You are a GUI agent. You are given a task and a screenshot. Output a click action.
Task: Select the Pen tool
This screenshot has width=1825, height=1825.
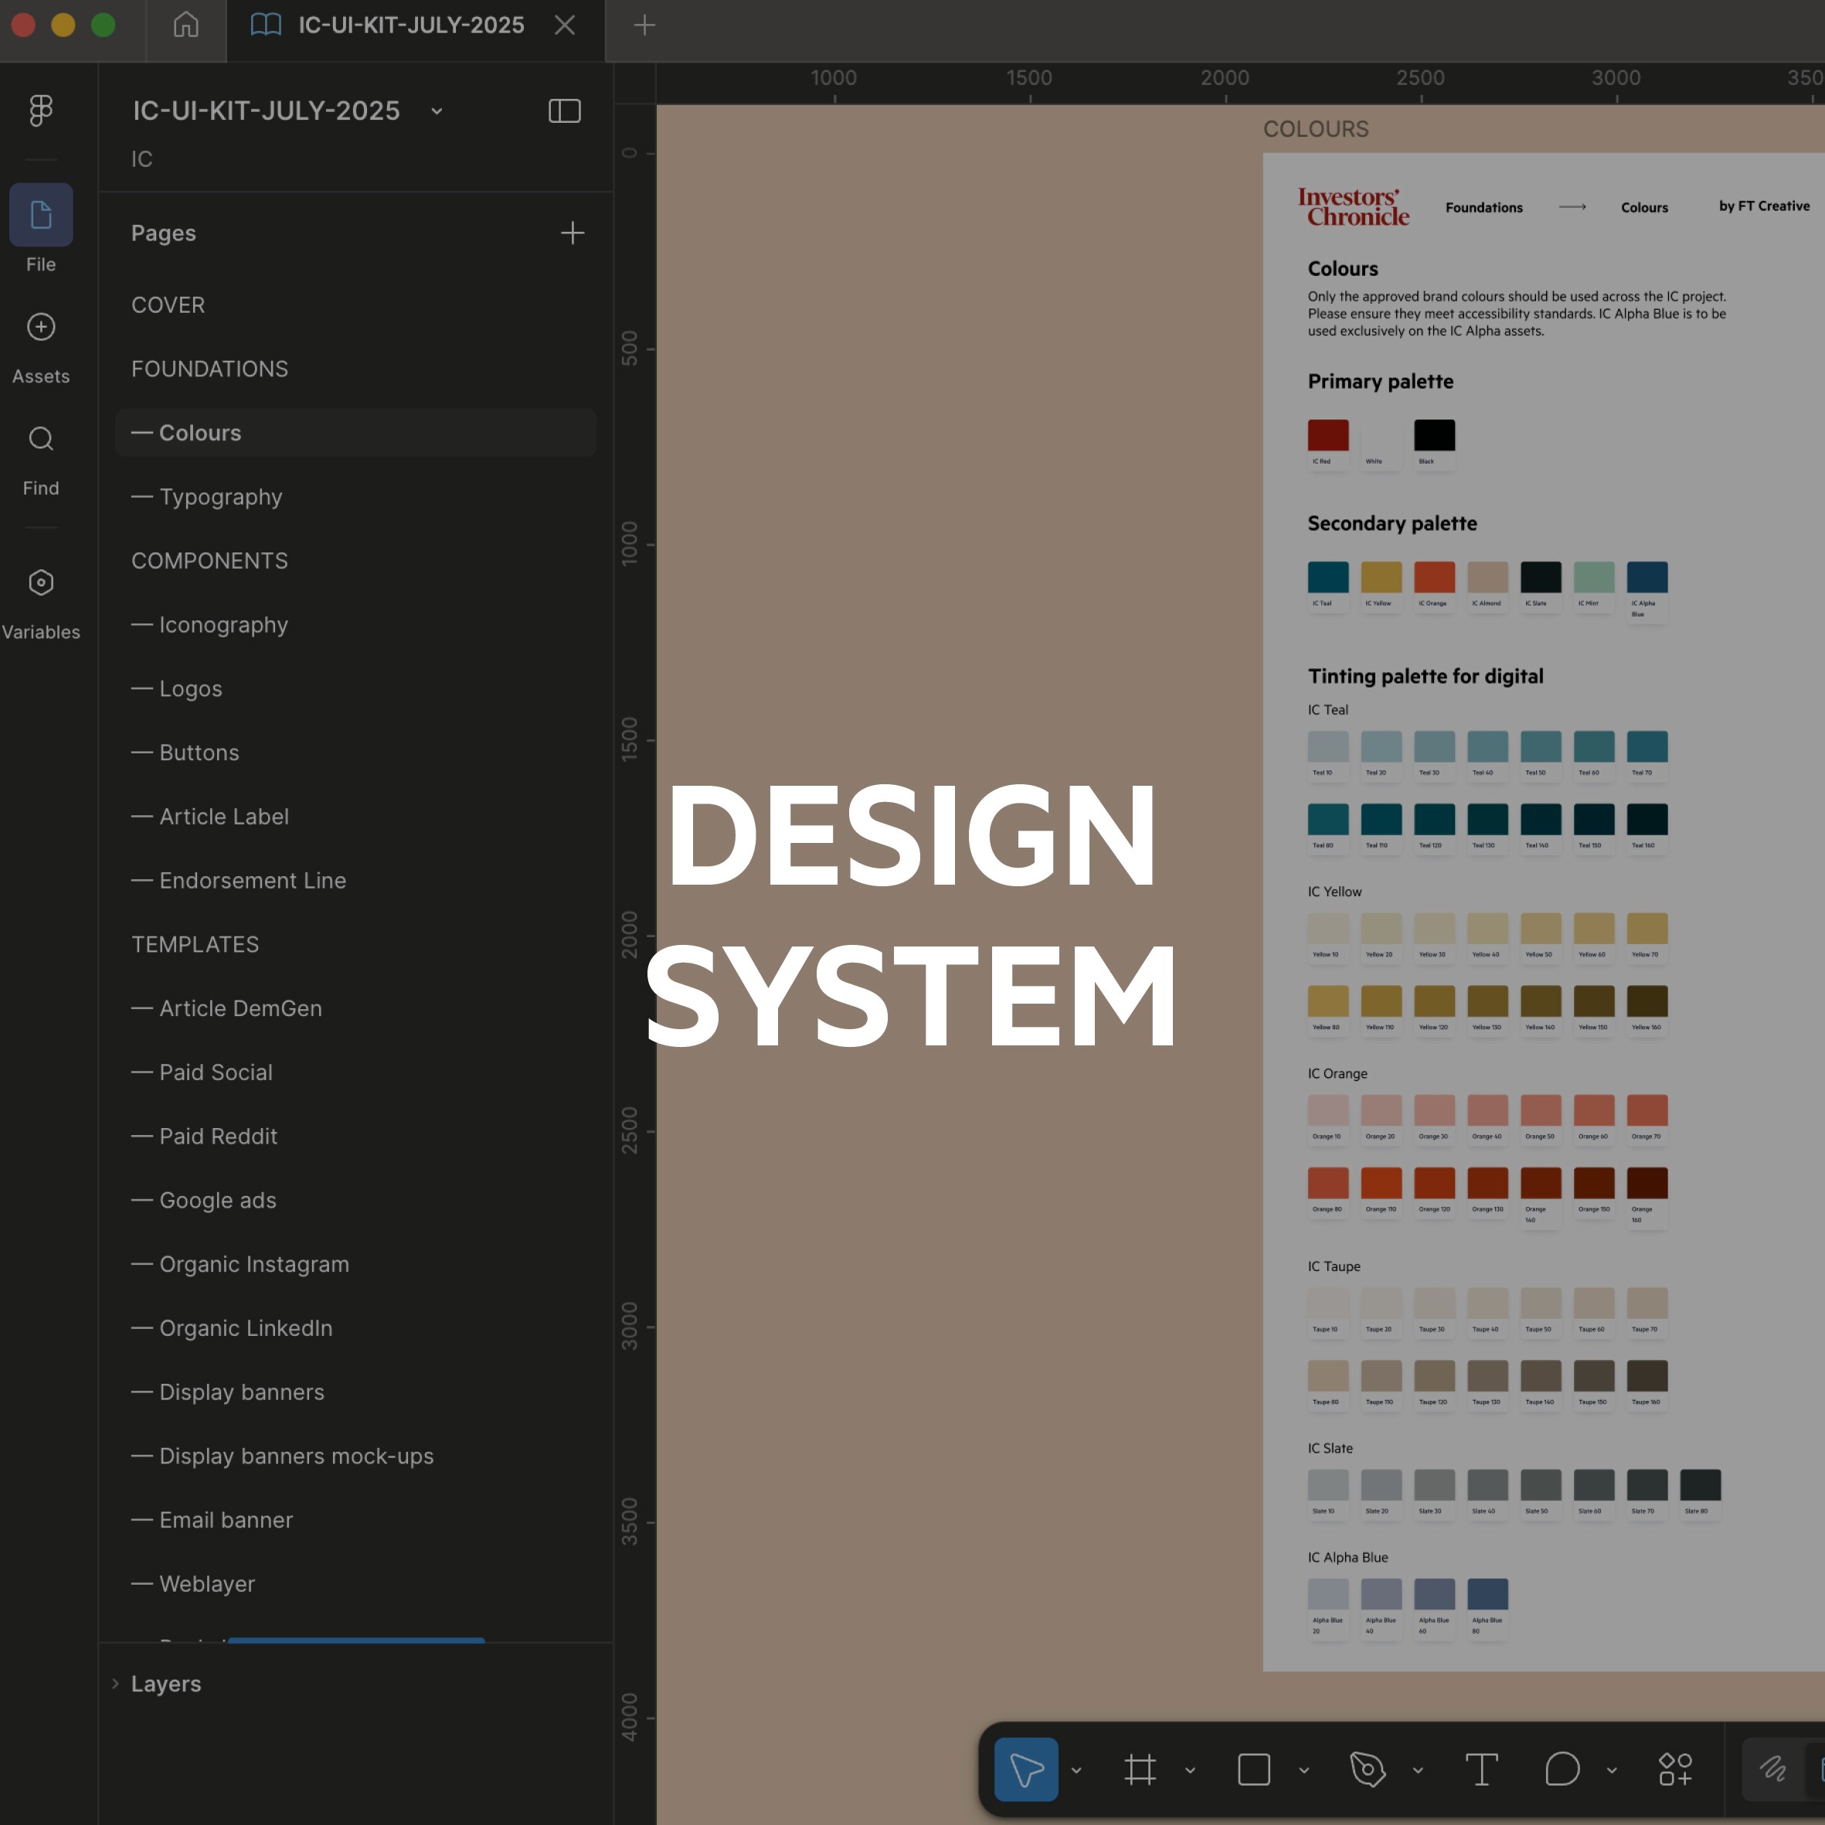(1367, 1769)
